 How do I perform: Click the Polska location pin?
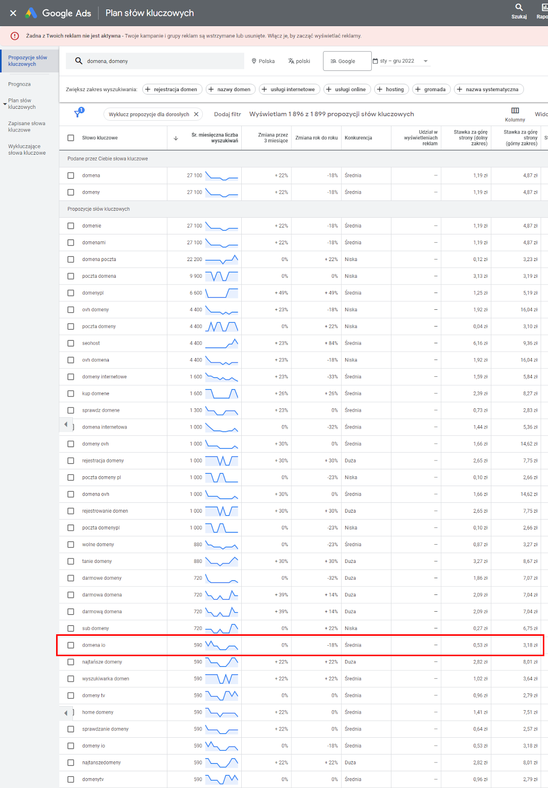(254, 61)
